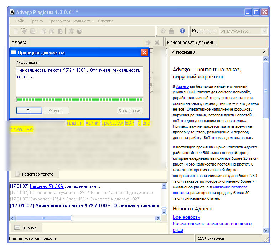Screen dimensions: 279x249
Task: Click the cut toolbar icon
Action: click(x=43, y=31)
